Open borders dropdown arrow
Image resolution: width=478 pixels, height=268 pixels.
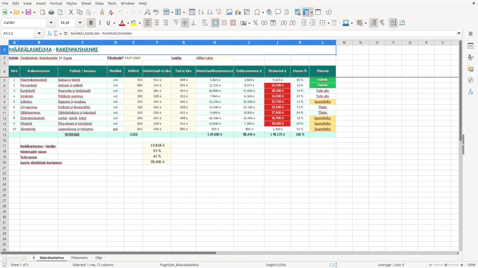329,23
